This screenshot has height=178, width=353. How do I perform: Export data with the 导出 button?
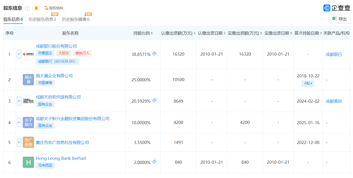click(340, 19)
